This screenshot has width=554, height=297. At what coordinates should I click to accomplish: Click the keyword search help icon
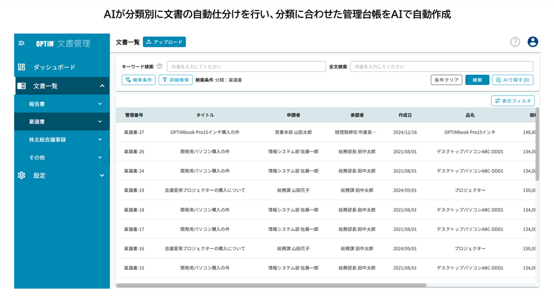tap(160, 67)
